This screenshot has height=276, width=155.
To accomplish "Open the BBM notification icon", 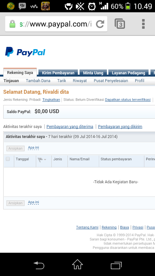I will point(22,6).
